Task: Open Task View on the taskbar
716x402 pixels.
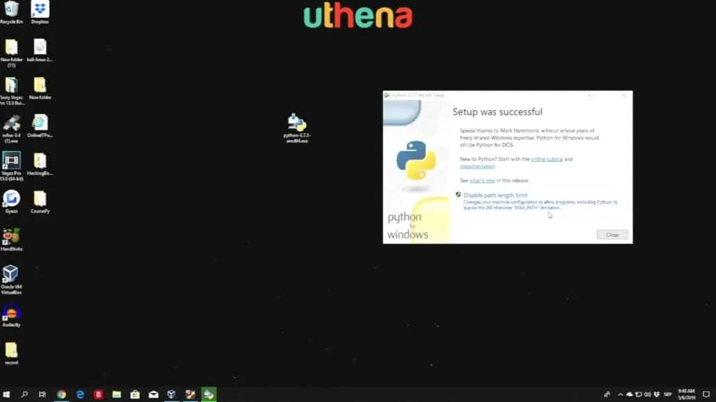Action: pyautogui.click(x=42, y=394)
